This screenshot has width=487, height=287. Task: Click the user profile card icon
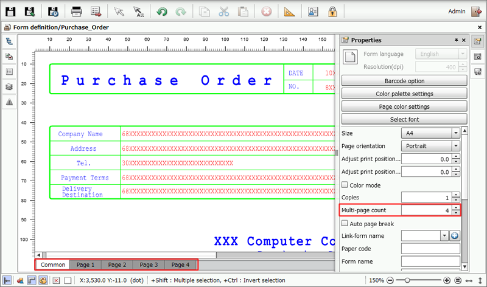(x=313, y=12)
